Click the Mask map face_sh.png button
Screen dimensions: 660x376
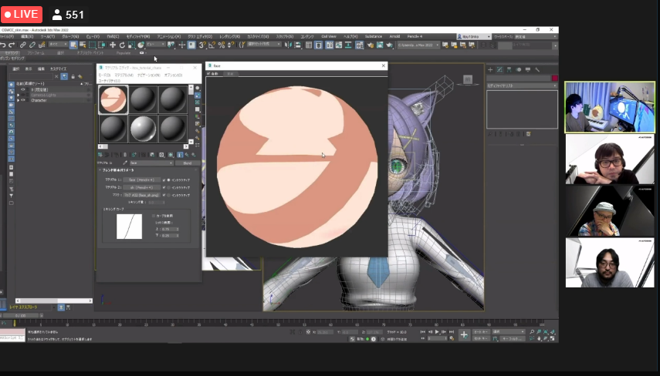point(142,195)
